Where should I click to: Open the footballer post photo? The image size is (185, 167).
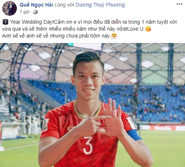click(x=92, y=105)
